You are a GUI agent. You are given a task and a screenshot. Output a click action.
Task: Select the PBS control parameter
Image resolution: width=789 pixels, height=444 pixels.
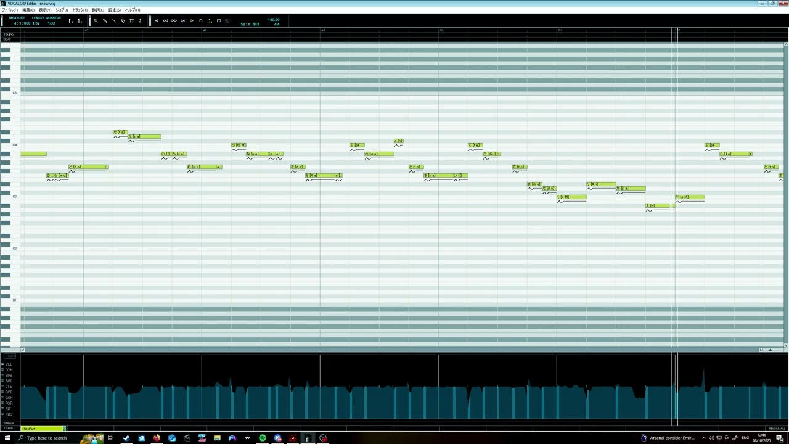9,414
